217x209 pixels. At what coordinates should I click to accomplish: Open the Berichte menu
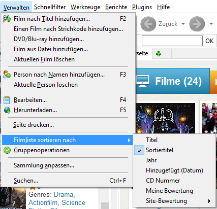click(x=116, y=7)
